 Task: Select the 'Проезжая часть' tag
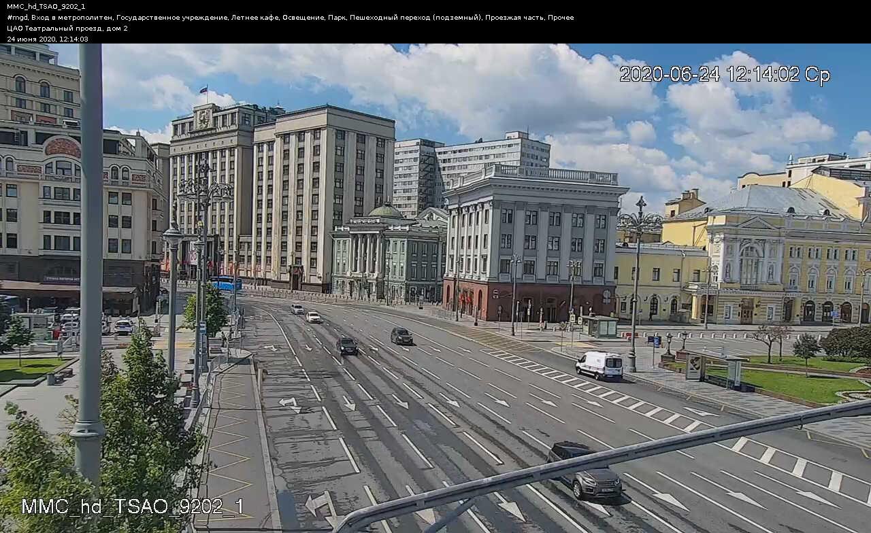tap(515, 18)
